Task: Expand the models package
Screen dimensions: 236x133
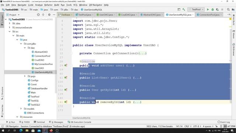Action: coord(21,109)
